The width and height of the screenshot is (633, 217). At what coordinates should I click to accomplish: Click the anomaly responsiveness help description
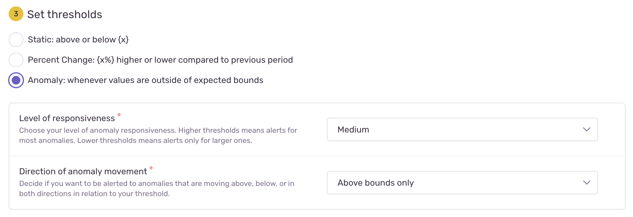click(x=158, y=135)
